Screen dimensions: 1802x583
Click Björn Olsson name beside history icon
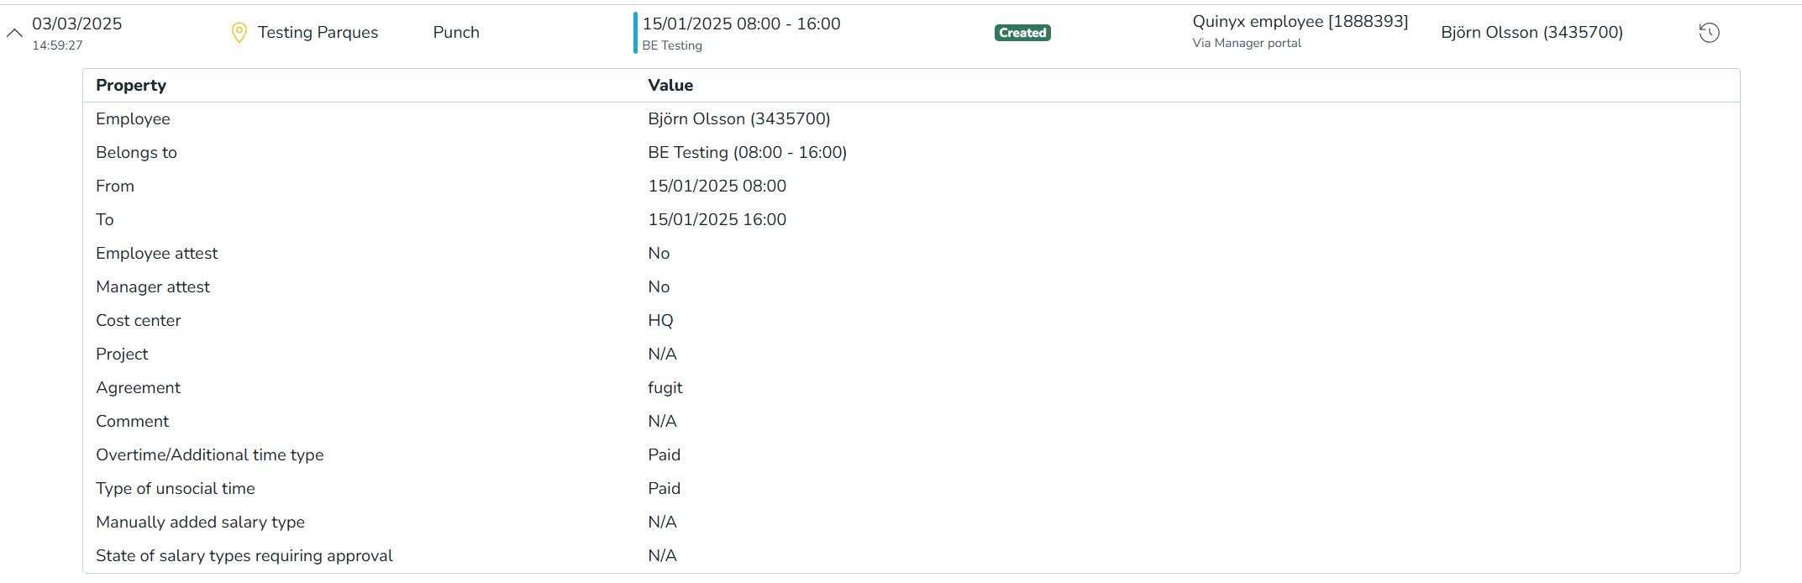pos(1531,33)
